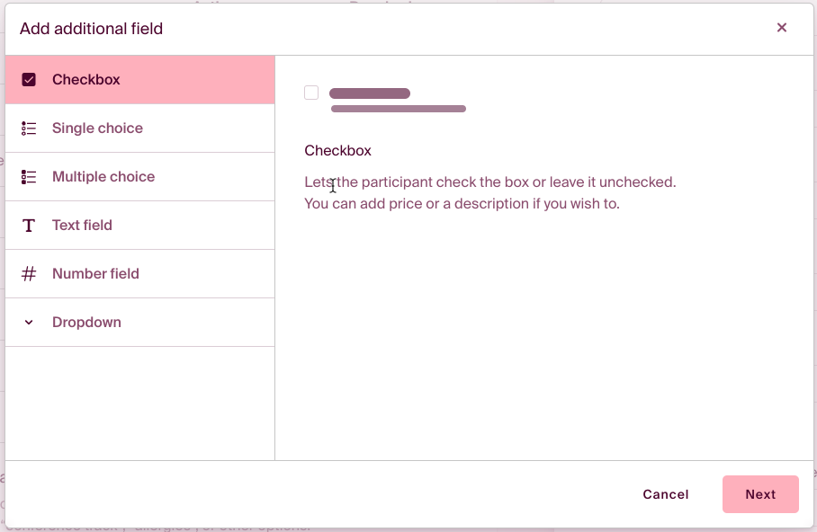The width and height of the screenshot is (817, 532).
Task: Choose the "Multiple choice" option
Action: 103,176
